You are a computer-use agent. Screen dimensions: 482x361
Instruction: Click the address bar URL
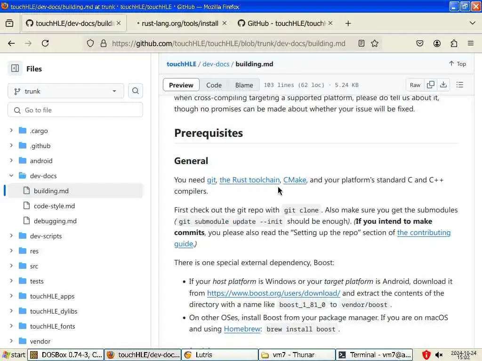pyautogui.click(x=228, y=44)
